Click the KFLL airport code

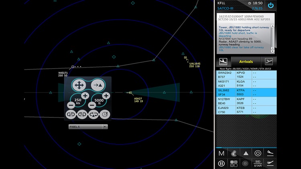click(x=221, y=3)
